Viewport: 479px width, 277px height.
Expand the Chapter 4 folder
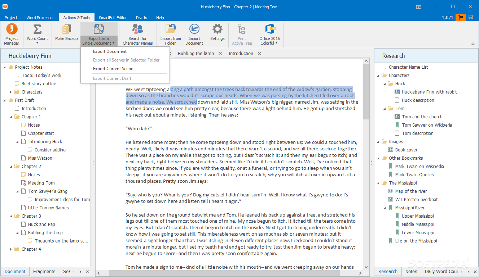tap(11, 249)
